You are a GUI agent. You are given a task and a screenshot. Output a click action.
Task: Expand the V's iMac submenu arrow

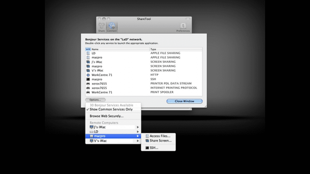pyautogui.click(x=138, y=141)
